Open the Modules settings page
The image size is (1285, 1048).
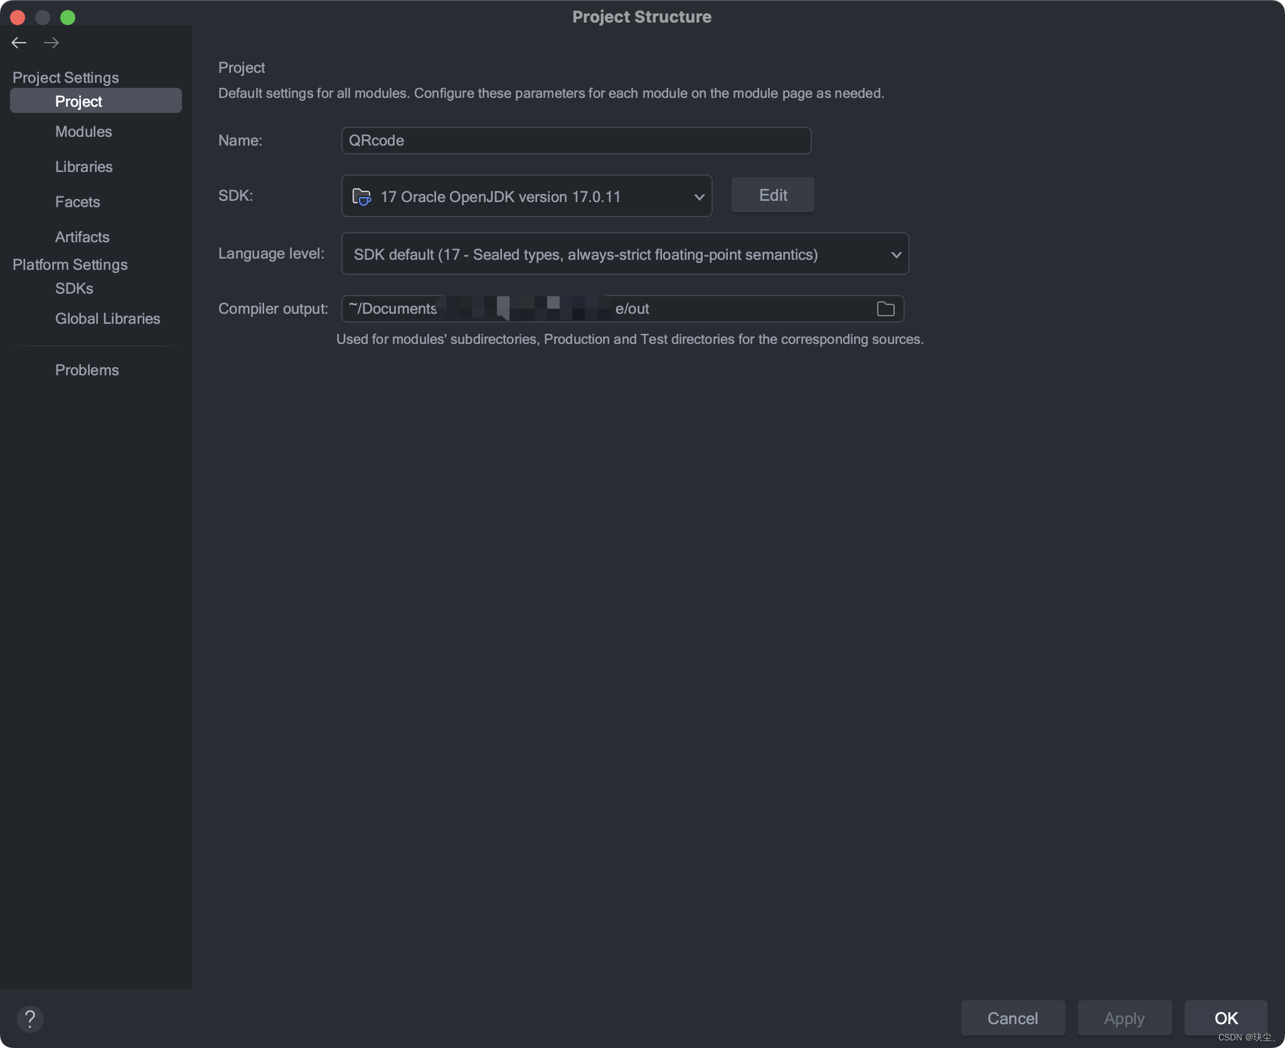tap(83, 132)
